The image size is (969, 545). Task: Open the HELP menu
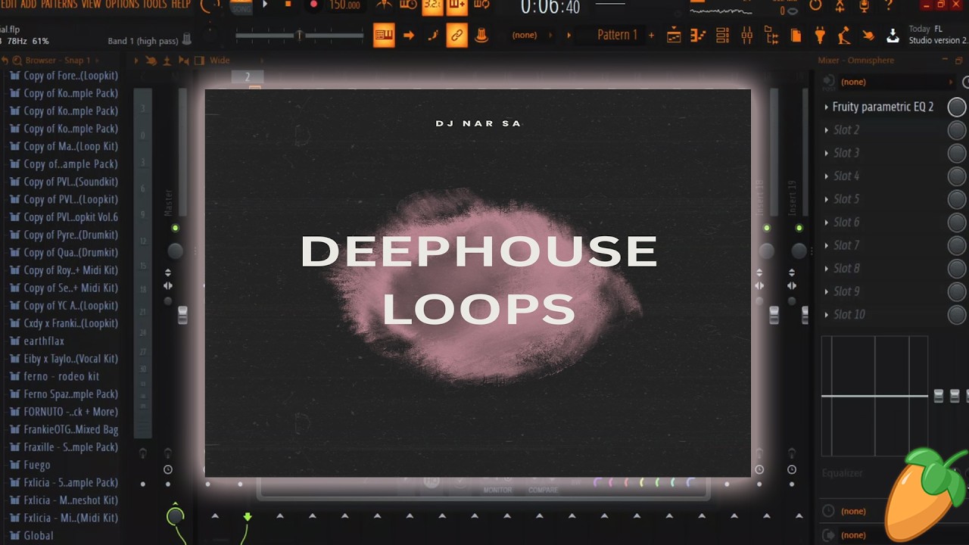coord(181,4)
